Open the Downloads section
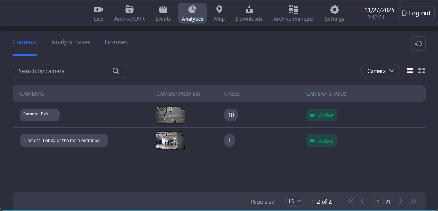The image size is (438, 211). pos(249,13)
